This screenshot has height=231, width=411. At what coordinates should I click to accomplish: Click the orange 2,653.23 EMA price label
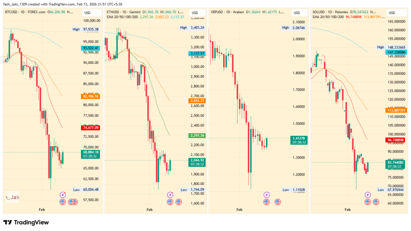196,101
